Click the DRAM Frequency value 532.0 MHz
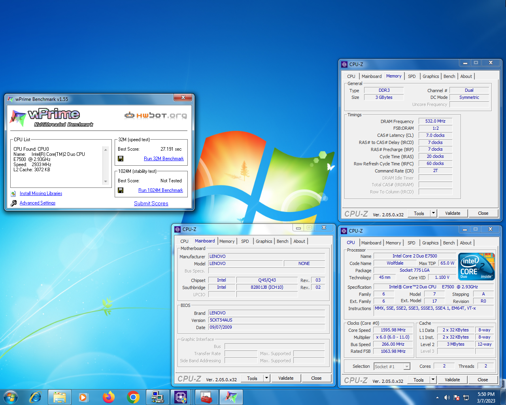Screen dimensions: 506x405 click(x=435, y=121)
